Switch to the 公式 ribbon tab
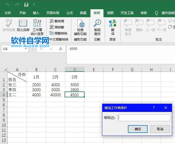Viewport: 175px width, 144px height. [x=69, y=13]
